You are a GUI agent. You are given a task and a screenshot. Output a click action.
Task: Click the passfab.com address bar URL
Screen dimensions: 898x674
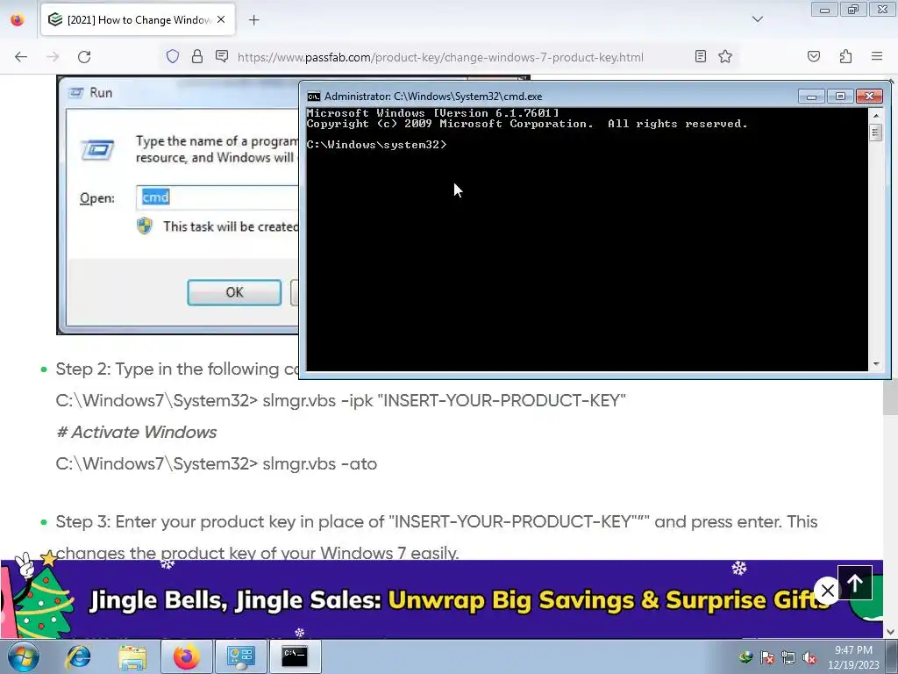[x=440, y=57]
